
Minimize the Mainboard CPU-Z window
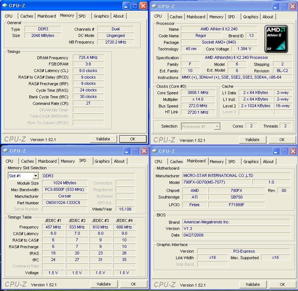click(276, 151)
